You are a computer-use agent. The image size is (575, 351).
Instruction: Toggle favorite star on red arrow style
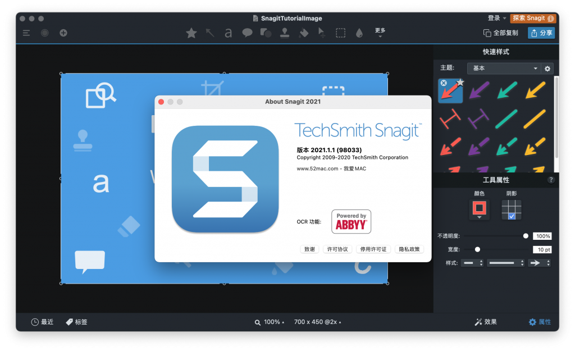pos(460,82)
